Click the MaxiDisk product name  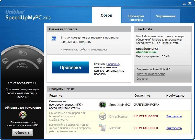pos(115,128)
